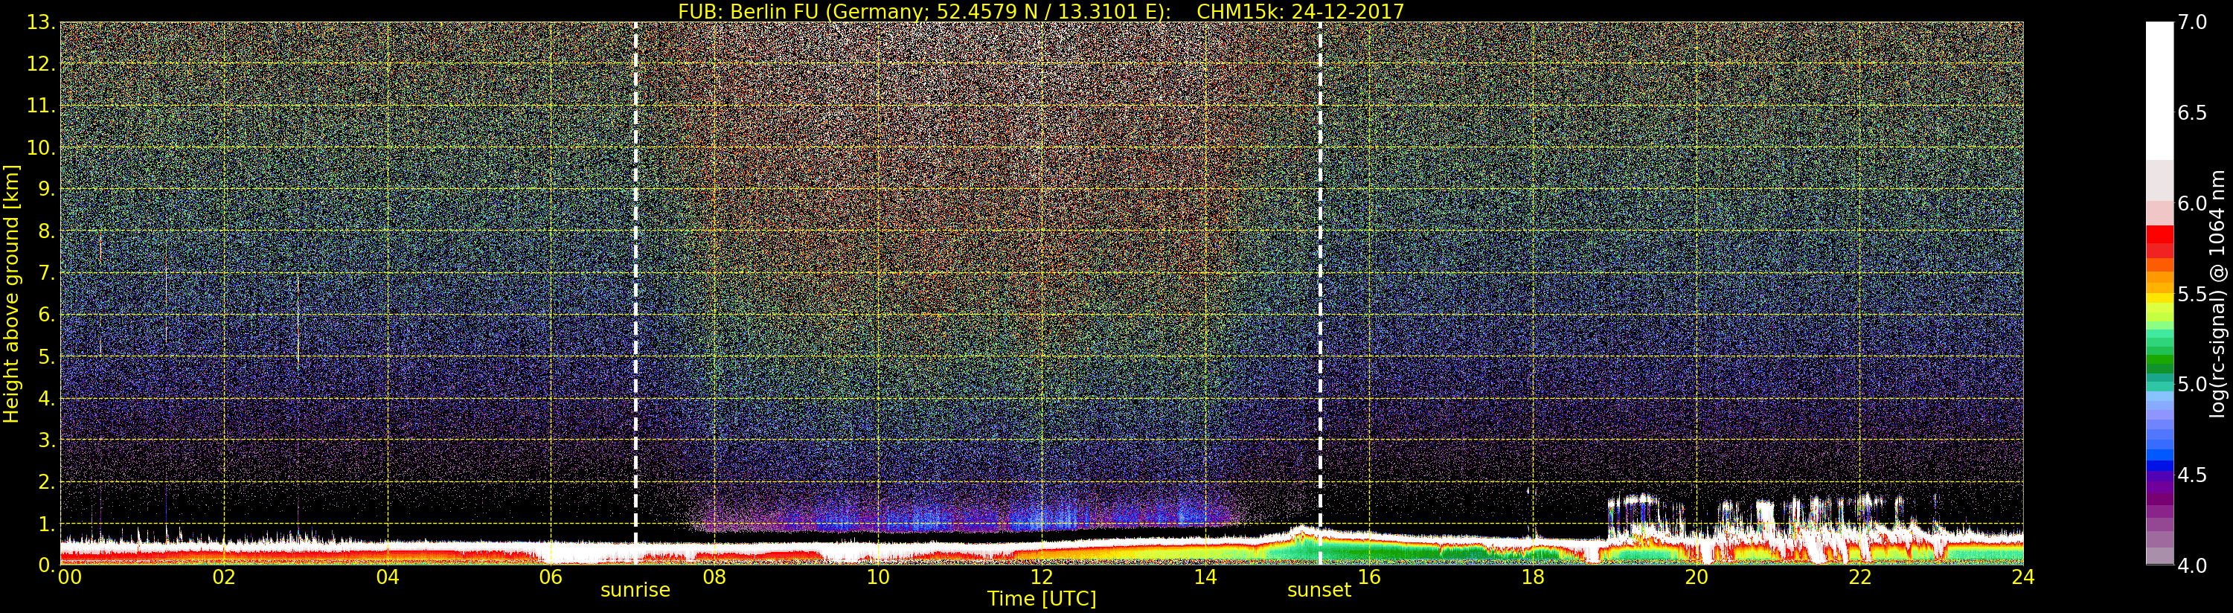Click the '7.' height axis tick label
This screenshot has width=2233, height=613.
46,273
